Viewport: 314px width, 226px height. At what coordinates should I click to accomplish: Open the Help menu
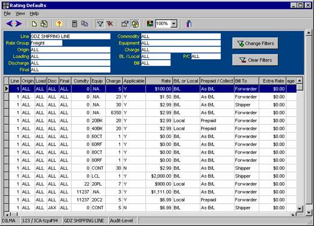pos(34,14)
